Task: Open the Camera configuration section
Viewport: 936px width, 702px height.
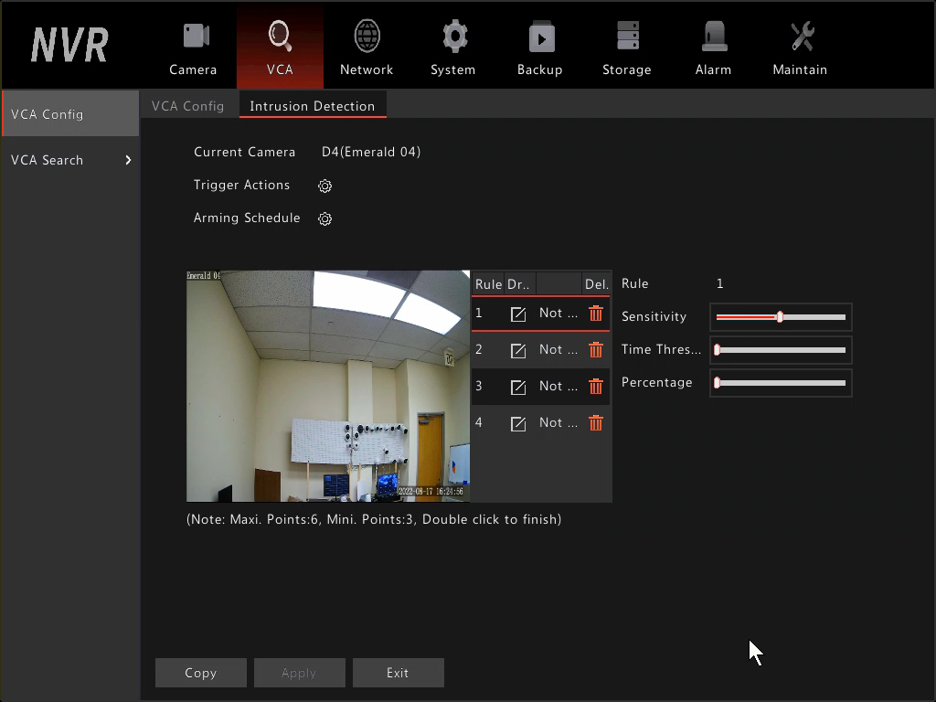Action: pos(193,46)
